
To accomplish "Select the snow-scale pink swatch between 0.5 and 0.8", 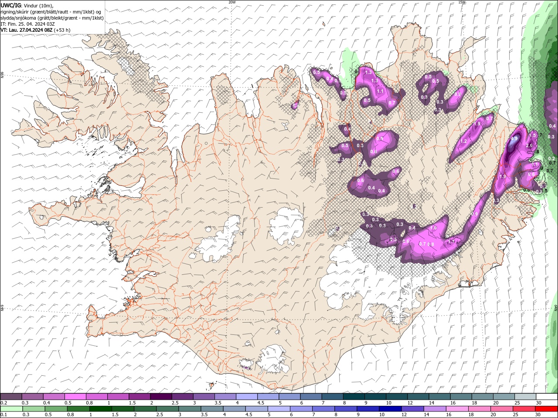I will click(75, 397).
